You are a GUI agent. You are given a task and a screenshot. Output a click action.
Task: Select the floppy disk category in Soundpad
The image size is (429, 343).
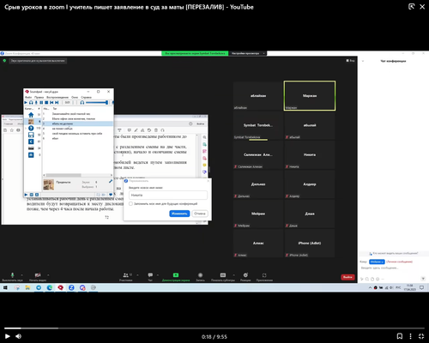click(x=31, y=135)
